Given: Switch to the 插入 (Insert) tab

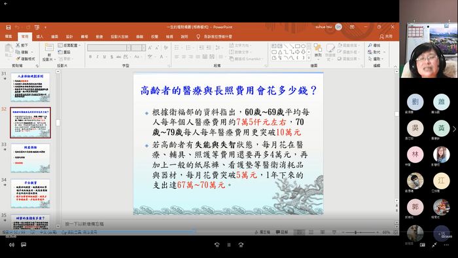Looking at the screenshot, I should coord(40,37).
